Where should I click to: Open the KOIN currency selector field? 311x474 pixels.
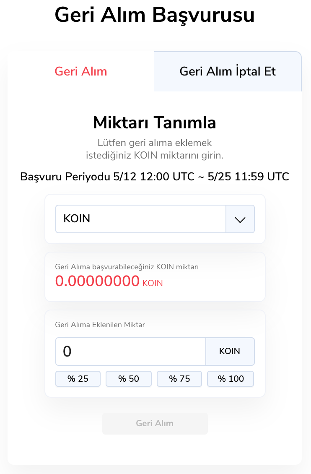tap(141, 219)
